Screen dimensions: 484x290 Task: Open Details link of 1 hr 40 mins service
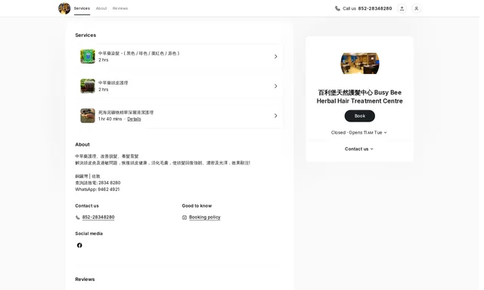click(134, 119)
